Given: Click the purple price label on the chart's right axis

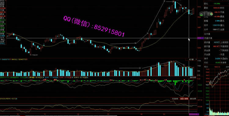Looking at the screenshot, I should coord(199,38).
